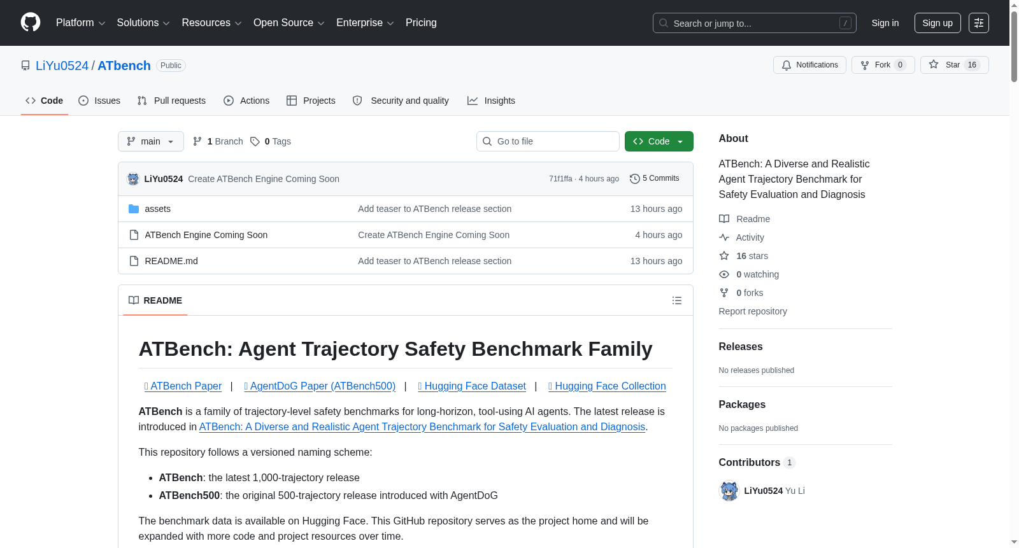Open the Actions tab
Viewport: 1019px width, 548px height.
tap(246, 101)
